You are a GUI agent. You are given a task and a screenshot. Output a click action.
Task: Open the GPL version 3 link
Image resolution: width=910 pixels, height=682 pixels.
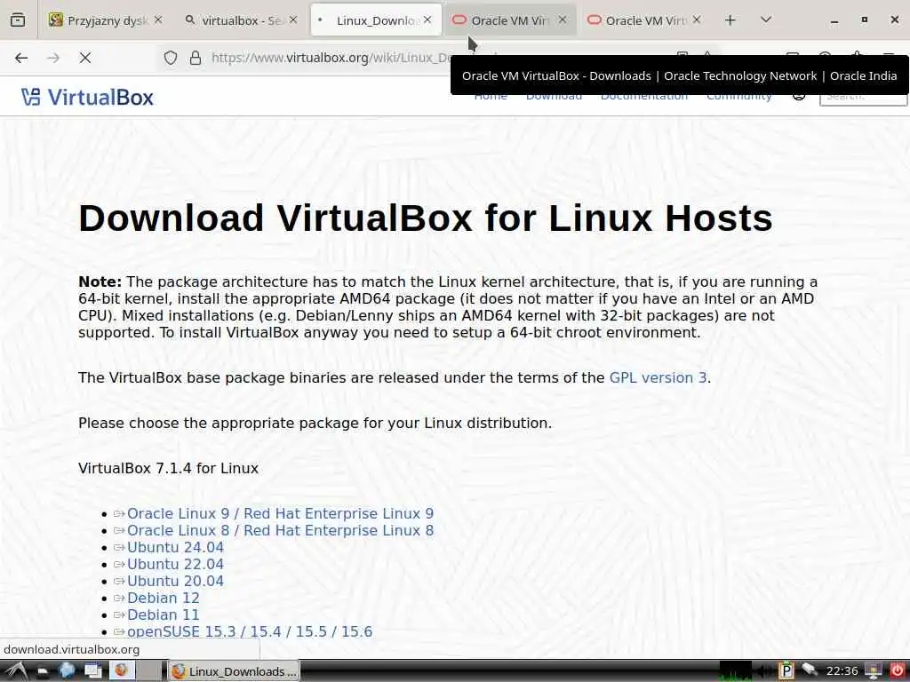coord(658,377)
